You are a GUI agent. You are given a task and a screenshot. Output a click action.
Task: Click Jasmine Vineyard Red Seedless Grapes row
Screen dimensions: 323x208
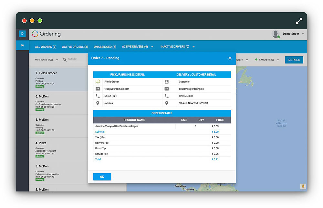click(x=162, y=126)
